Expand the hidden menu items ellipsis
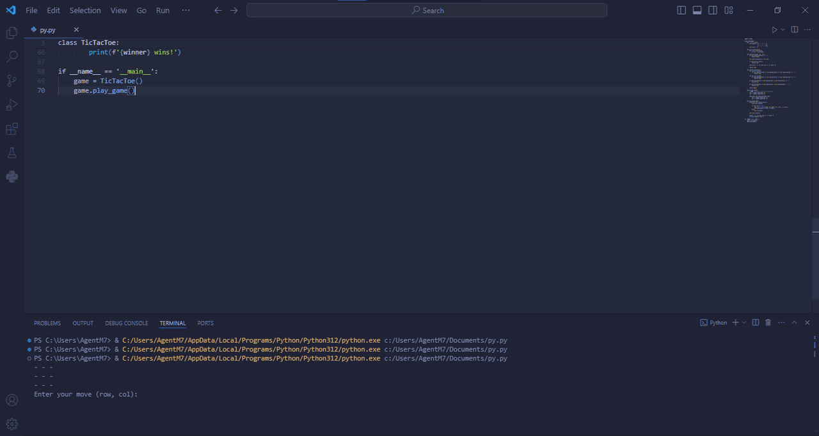The image size is (819, 436). point(186,10)
